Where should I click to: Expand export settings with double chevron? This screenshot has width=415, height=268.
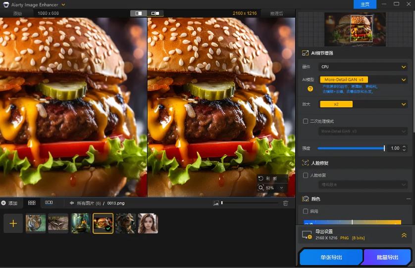pyautogui.click(x=404, y=235)
